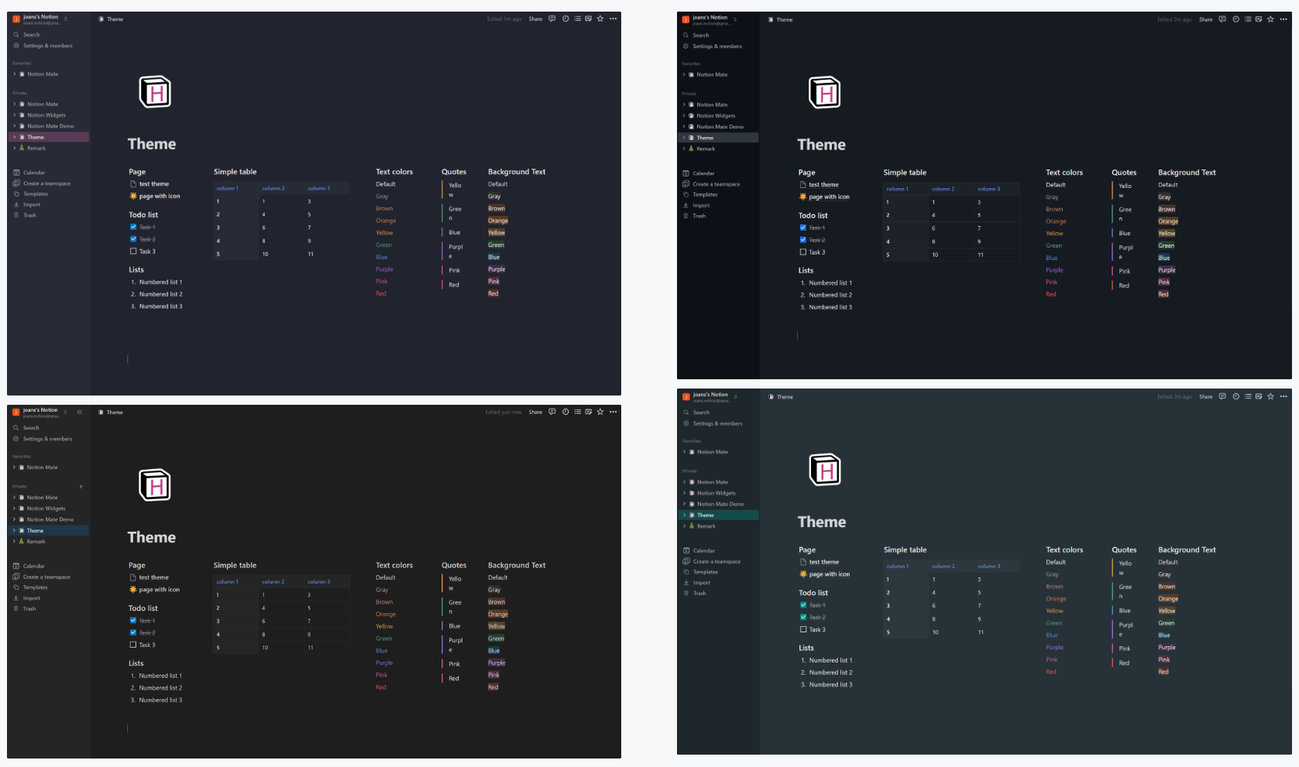Click Orange background text sample in purple-accent window
The width and height of the screenshot is (1299, 767).
tap(498, 221)
